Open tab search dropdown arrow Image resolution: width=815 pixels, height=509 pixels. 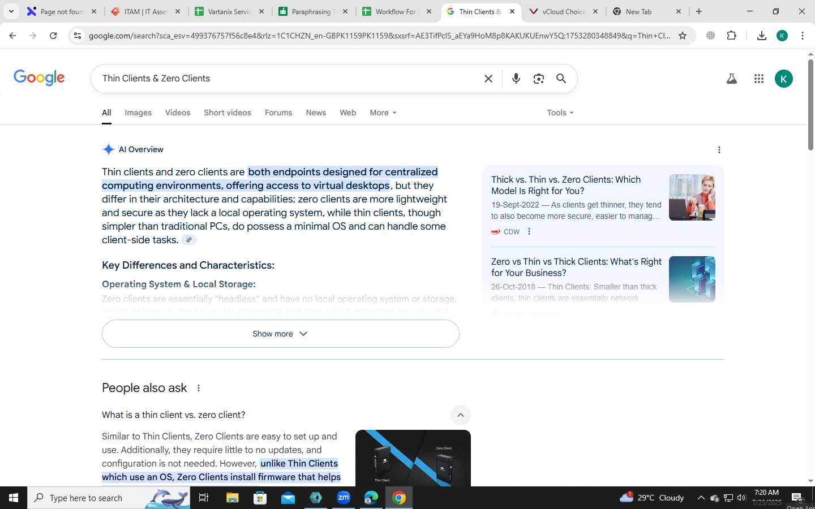[11, 11]
